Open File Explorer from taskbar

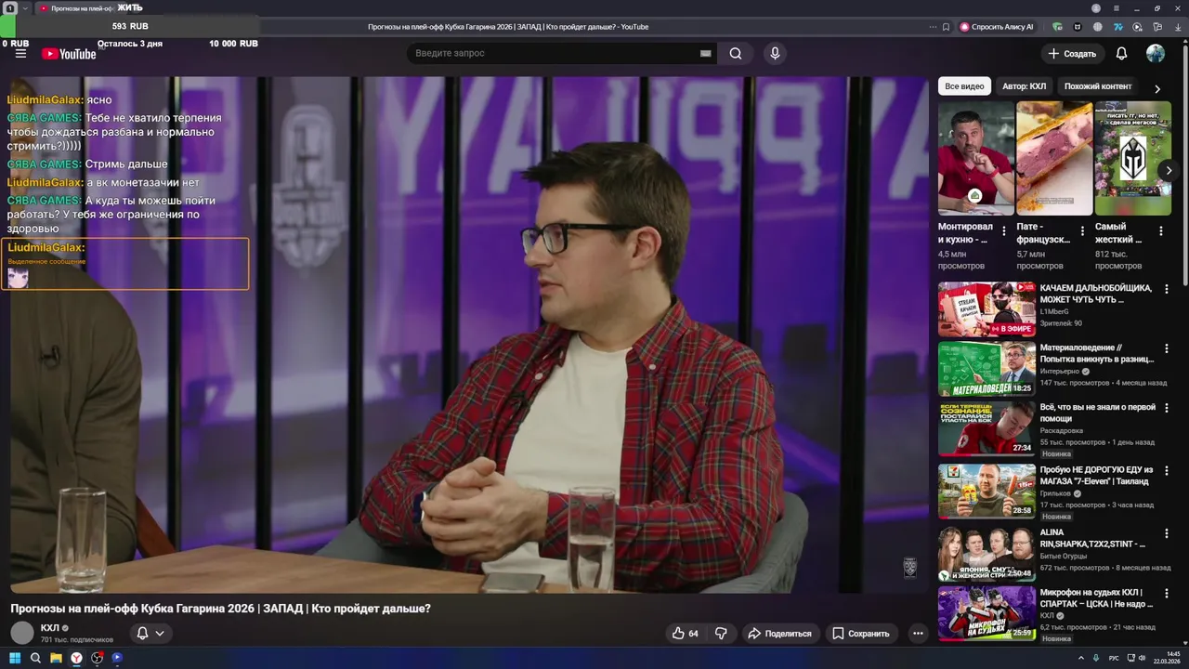(x=56, y=658)
